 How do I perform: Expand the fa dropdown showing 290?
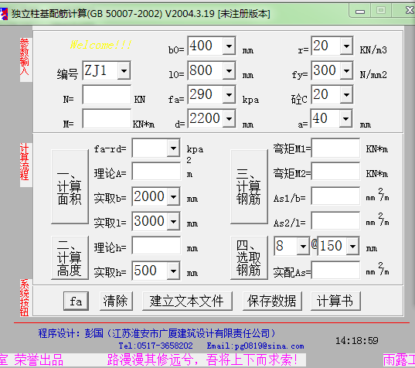click(x=229, y=94)
